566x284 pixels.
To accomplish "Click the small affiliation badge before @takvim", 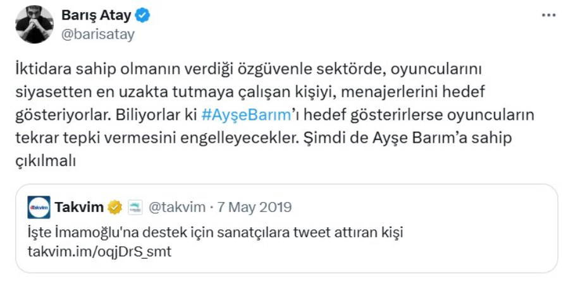I will point(133,207).
